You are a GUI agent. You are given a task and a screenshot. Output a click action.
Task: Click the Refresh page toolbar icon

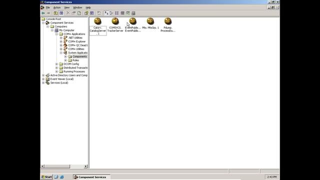pos(79,13)
